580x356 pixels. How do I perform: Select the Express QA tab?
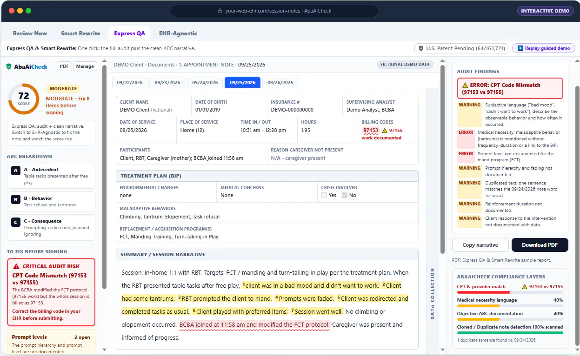[x=129, y=33]
